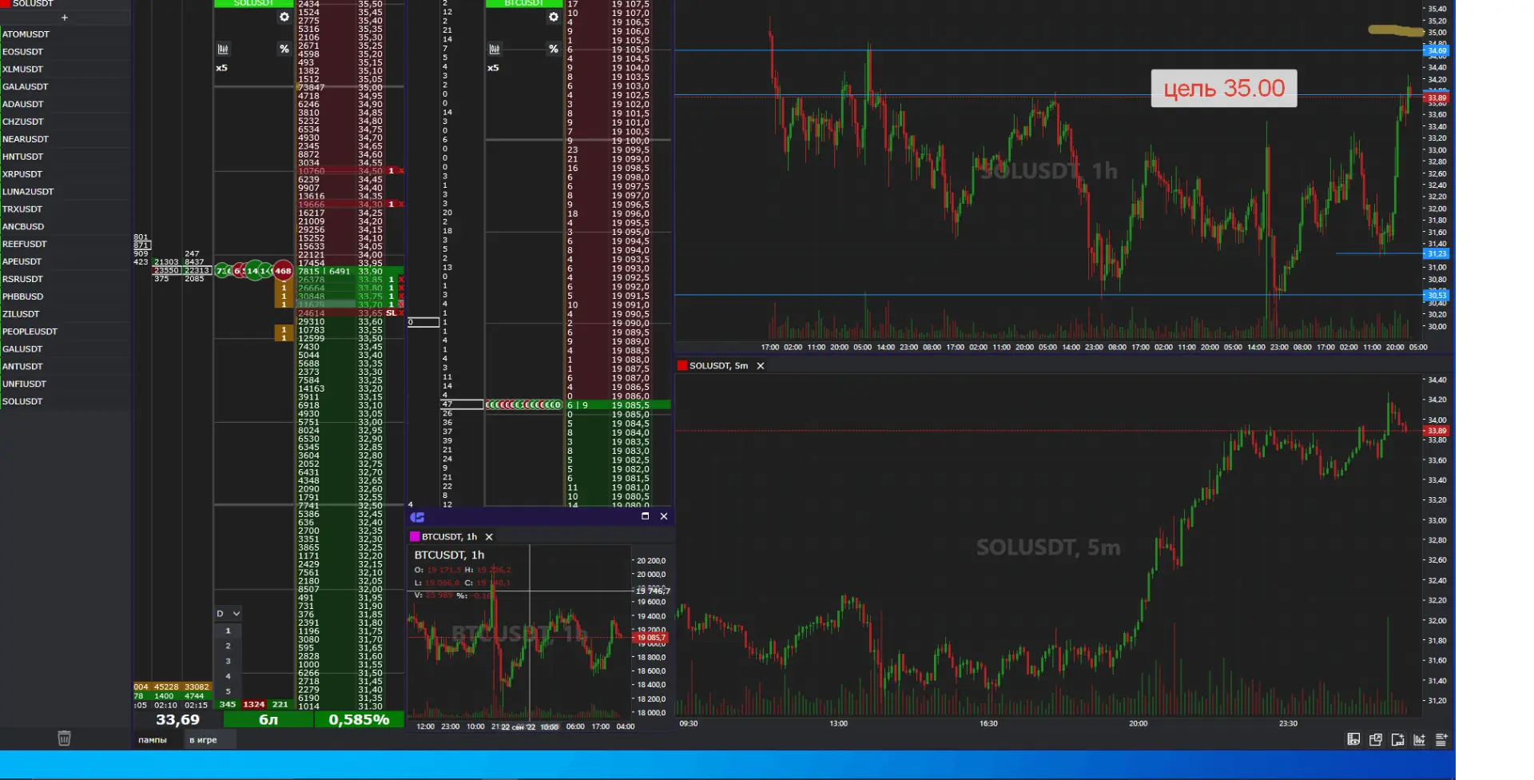
Task: Close the SOLUSDT, 5m chart tab
Action: tap(761, 366)
